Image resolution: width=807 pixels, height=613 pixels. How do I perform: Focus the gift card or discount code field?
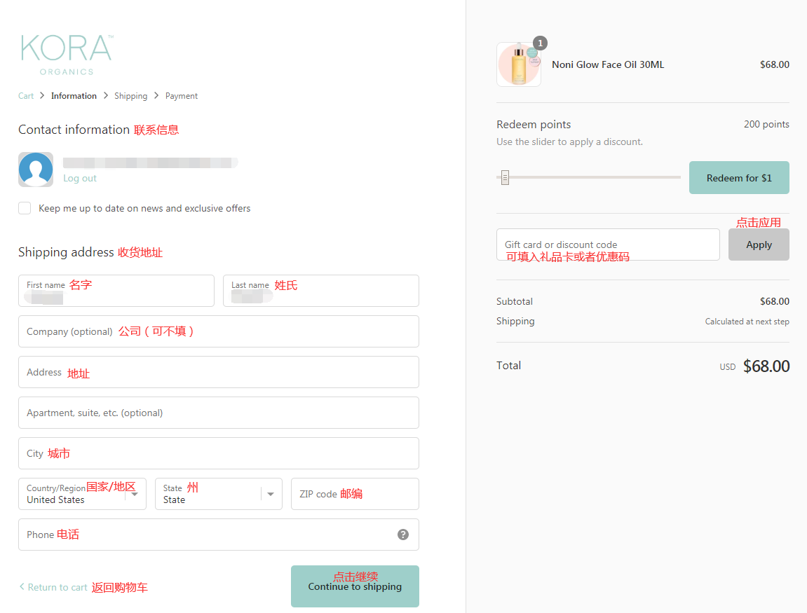click(608, 244)
